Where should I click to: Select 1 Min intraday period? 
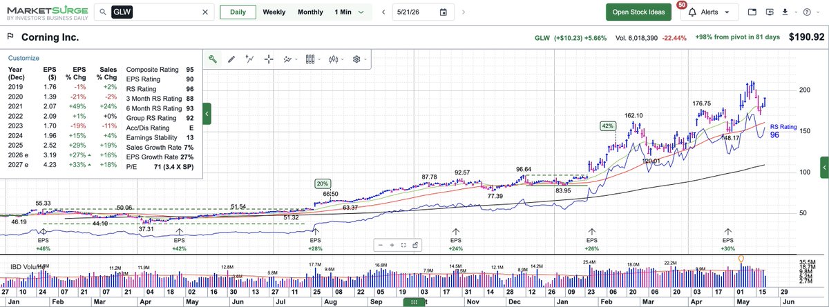point(343,12)
